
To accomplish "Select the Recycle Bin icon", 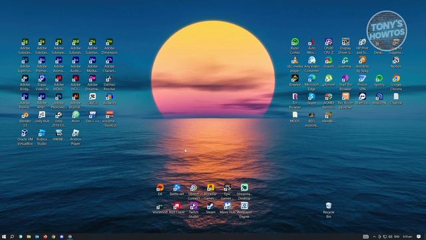I will tap(328, 206).
